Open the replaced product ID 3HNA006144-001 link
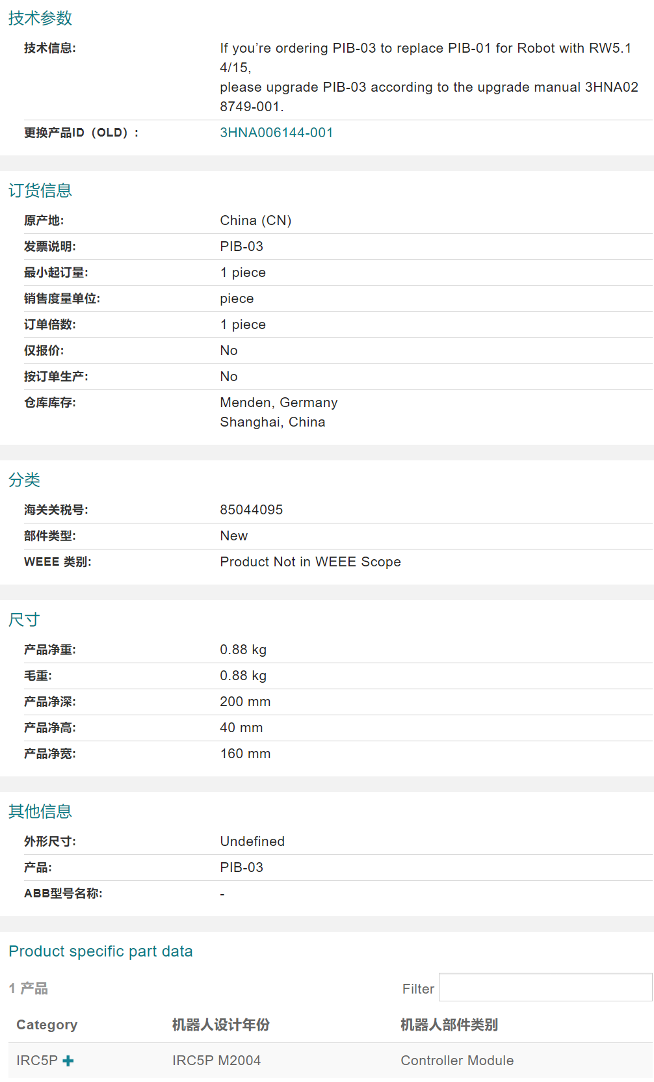 click(276, 133)
